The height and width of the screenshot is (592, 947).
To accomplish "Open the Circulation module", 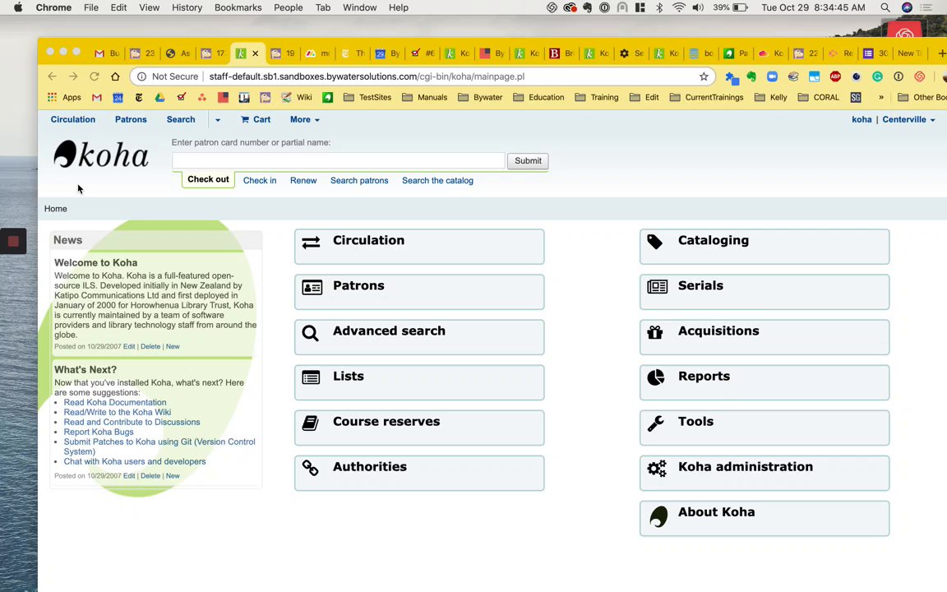I will pyautogui.click(x=419, y=247).
